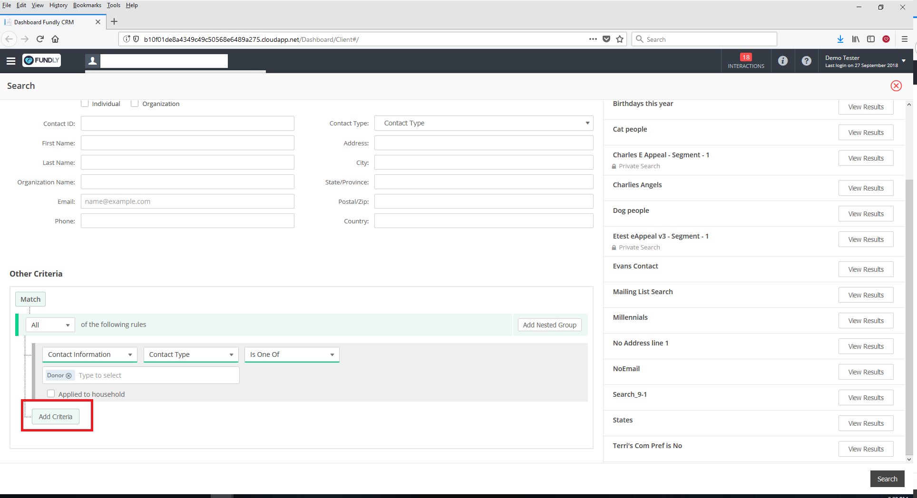Open the Contact Type dropdown in form

(484, 123)
